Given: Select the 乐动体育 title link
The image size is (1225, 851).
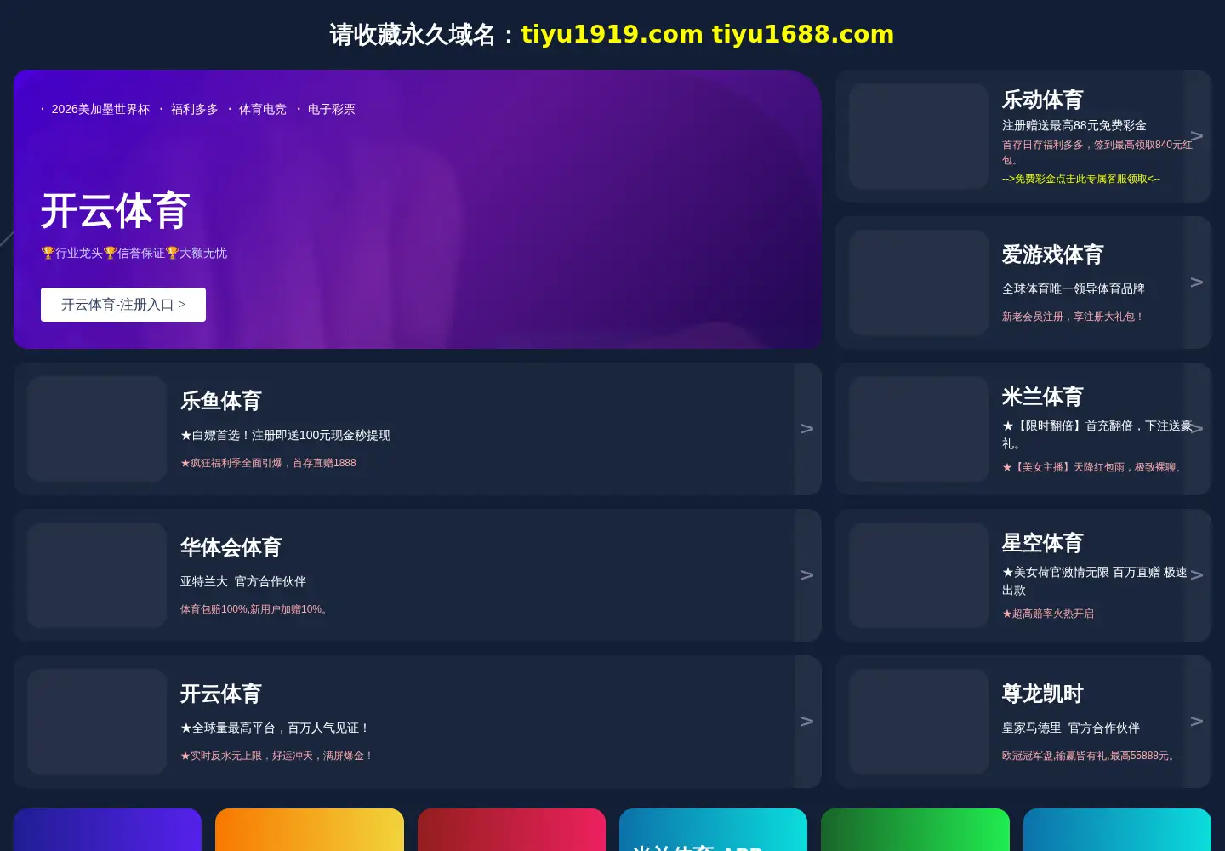Looking at the screenshot, I should pos(1042,100).
